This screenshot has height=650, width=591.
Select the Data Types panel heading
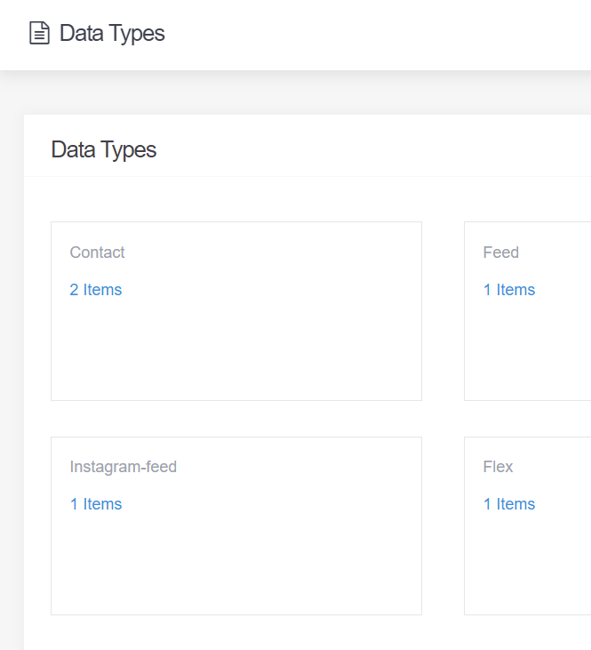coord(104,149)
